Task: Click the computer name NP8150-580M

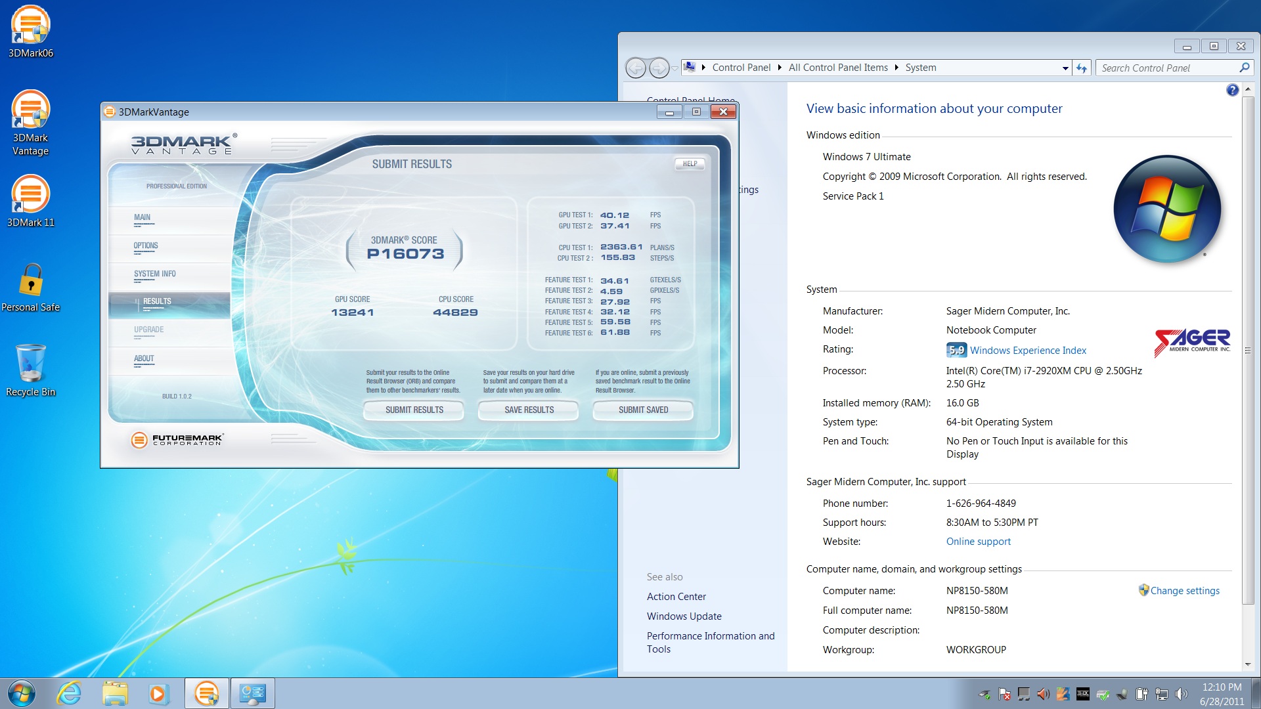Action: click(977, 591)
